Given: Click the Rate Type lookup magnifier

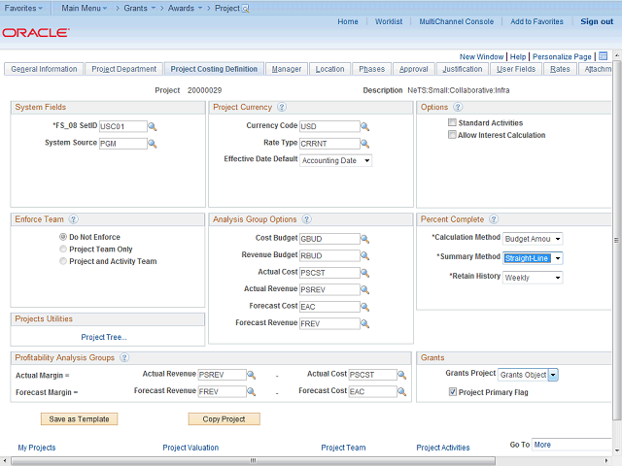Looking at the screenshot, I should click(x=365, y=144).
